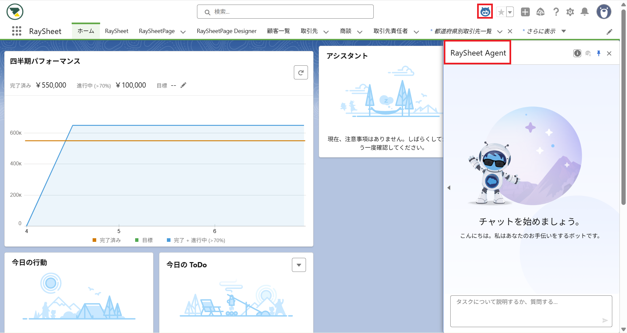Image resolution: width=627 pixels, height=333 pixels.
Task: Open the setup gear menu
Action: tap(570, 12)
